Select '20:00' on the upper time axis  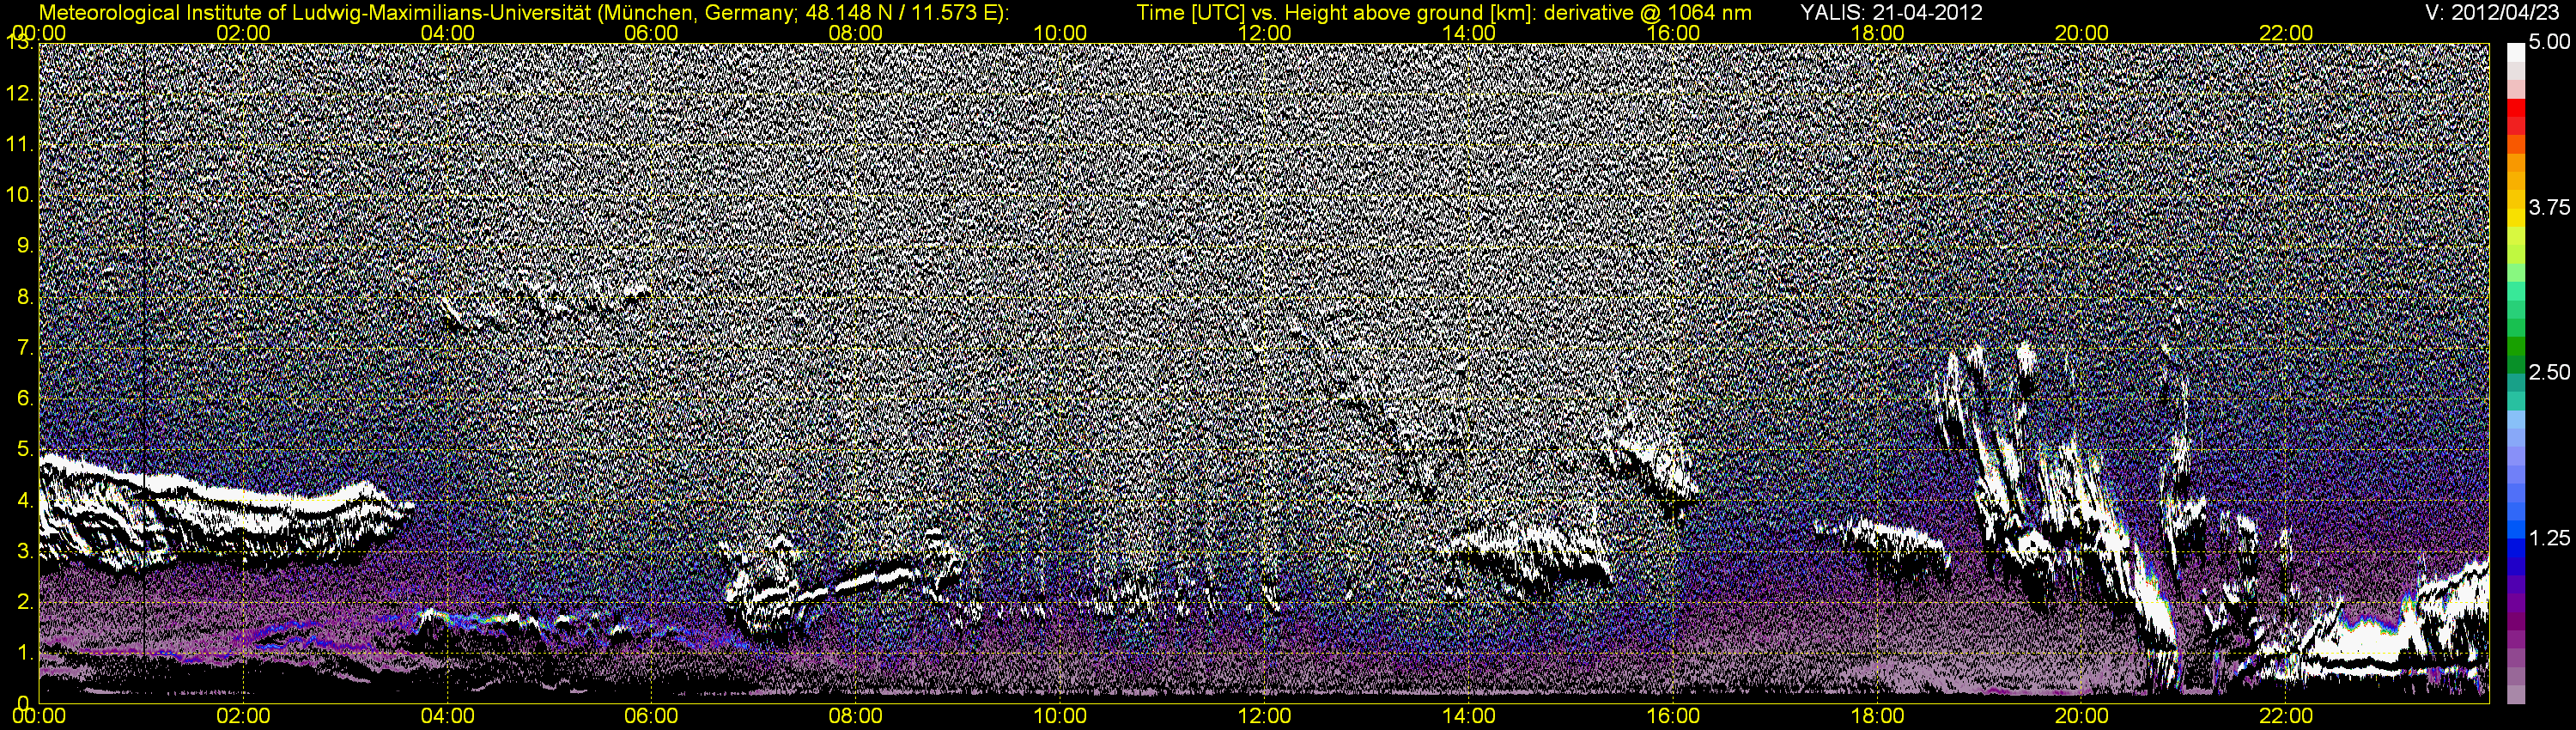pyautogui.click(x=2082, y=33)
